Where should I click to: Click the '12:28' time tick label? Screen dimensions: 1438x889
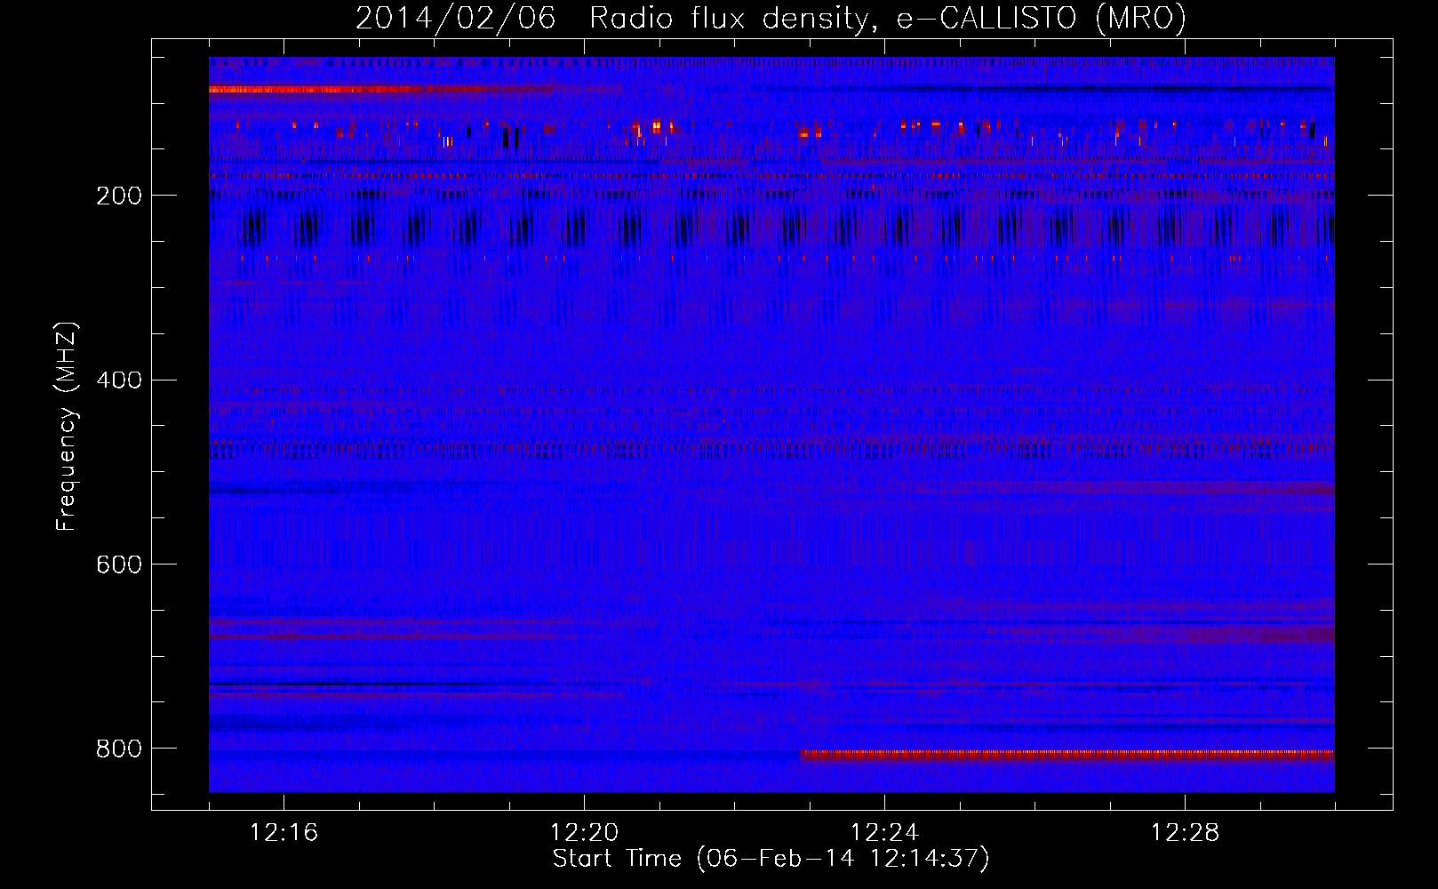click(1185, 833)
